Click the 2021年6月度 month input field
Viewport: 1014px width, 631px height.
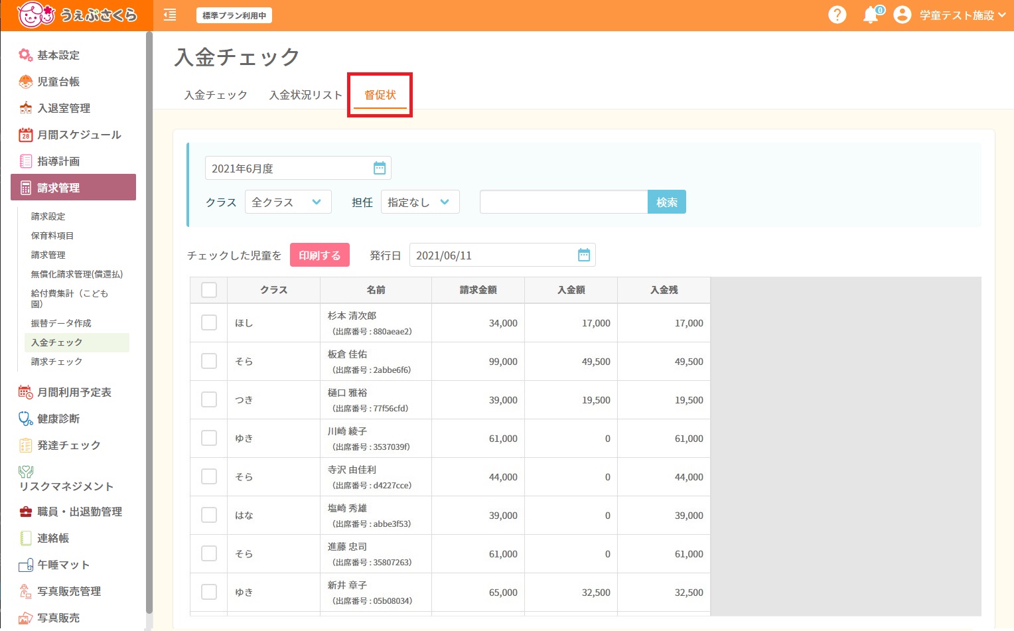(x=298, y=168)
